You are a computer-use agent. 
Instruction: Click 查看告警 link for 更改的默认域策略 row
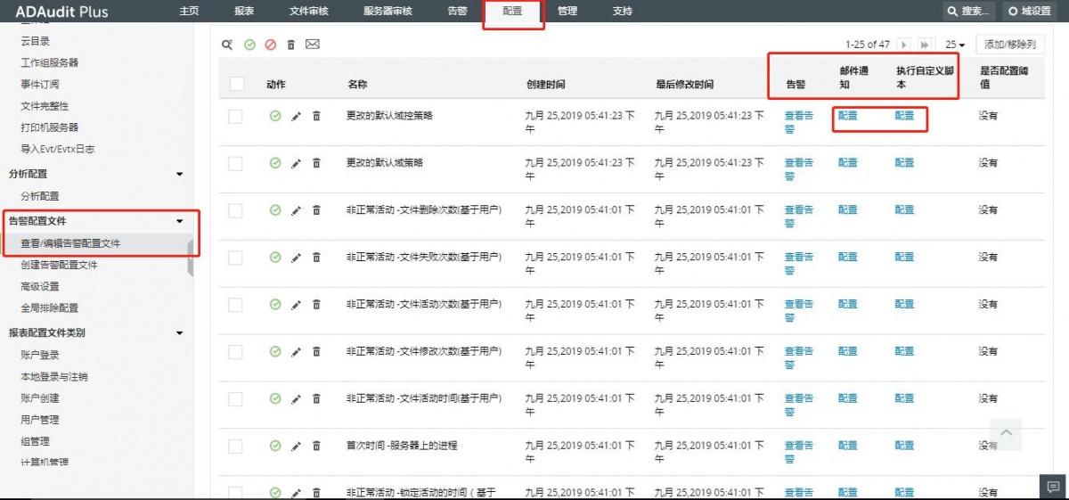[x=798, y=169]
